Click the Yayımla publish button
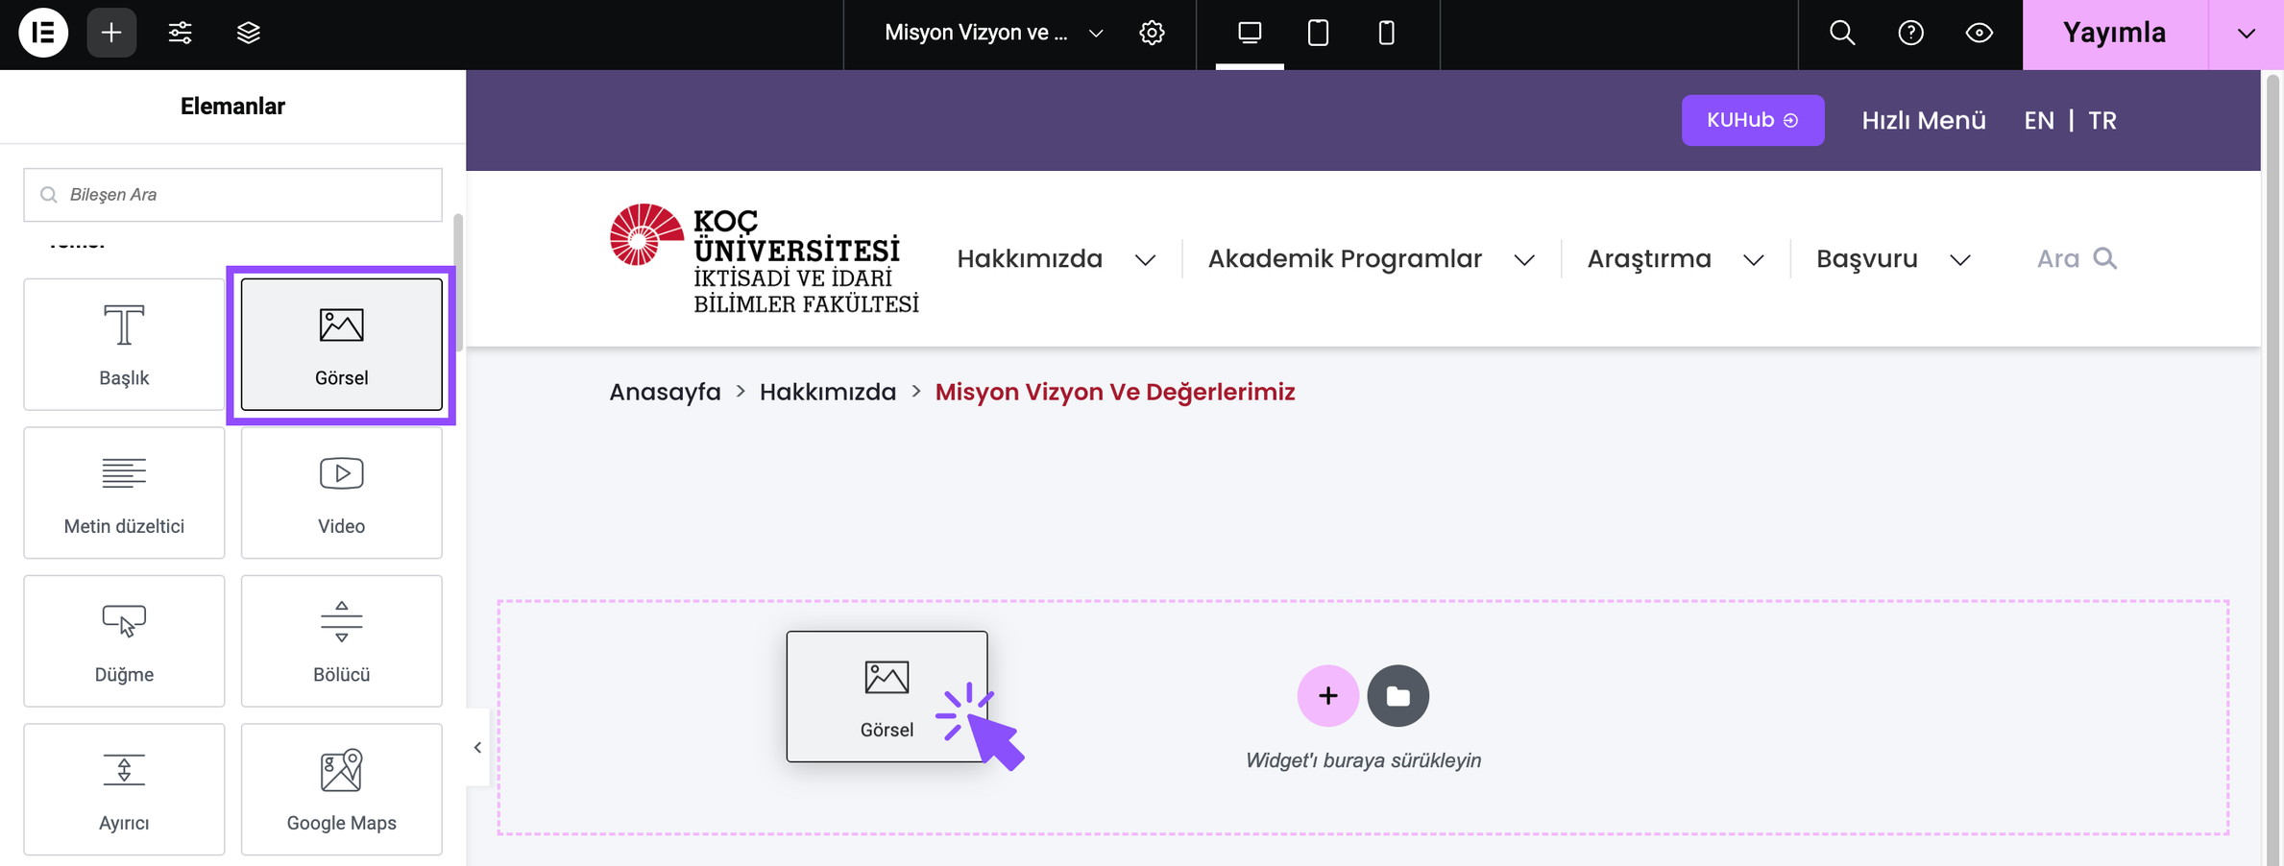 point(2114,34)
